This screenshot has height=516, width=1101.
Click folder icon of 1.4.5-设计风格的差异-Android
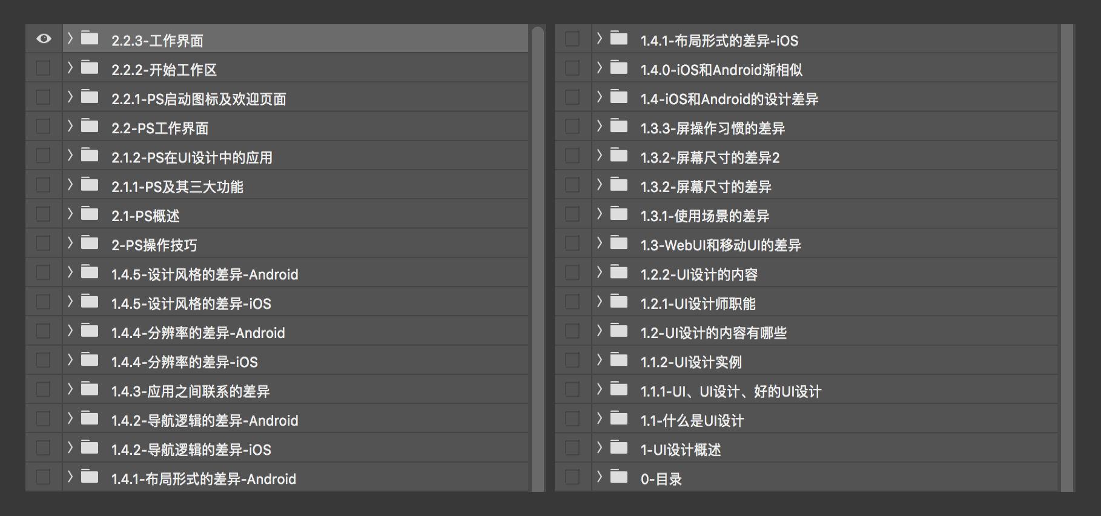(90, 273)
